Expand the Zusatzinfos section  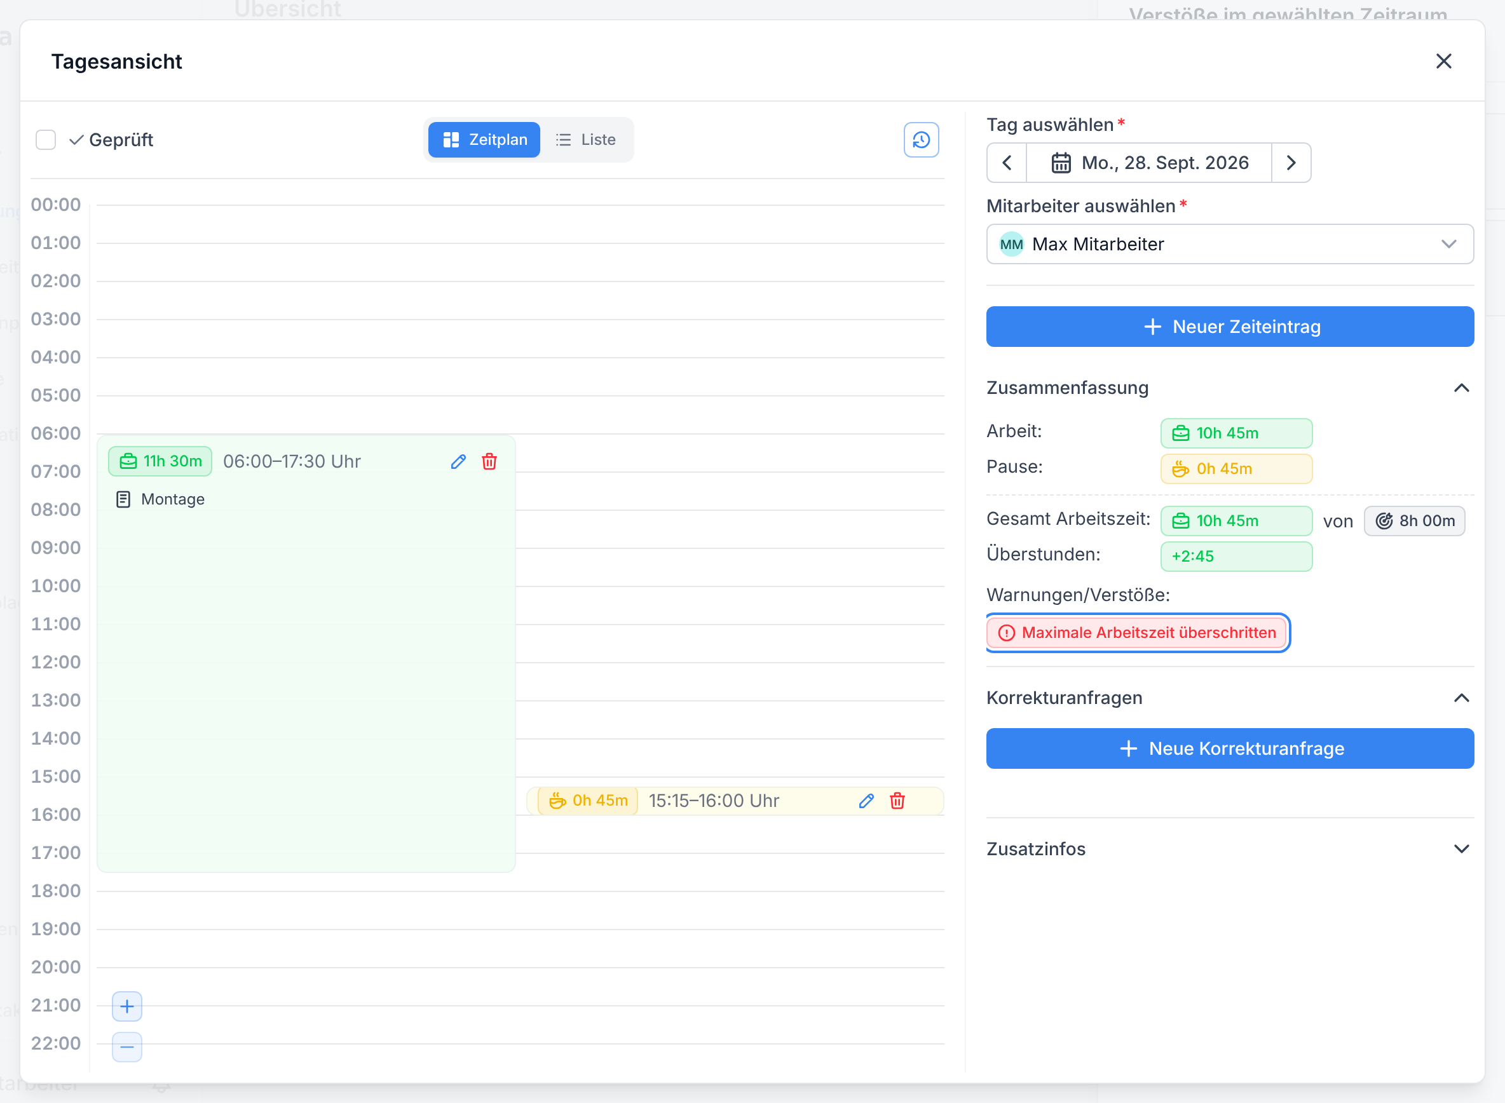pyautogui.click(x=1461, y=849)
